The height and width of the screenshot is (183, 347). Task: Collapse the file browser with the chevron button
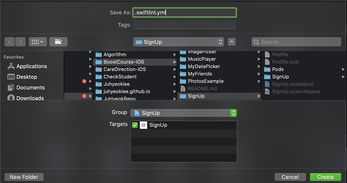pyautogui.click(x=232, y=42)
